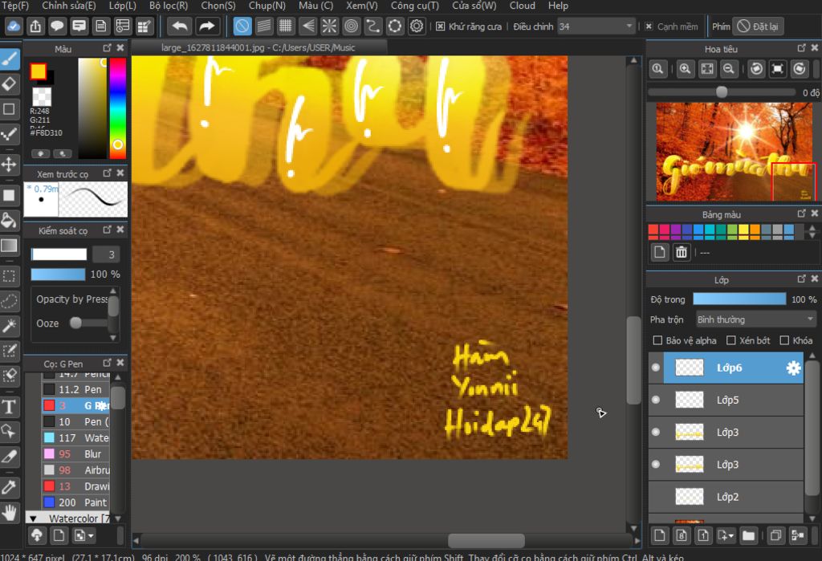Screen dimensions: 822x561
Task: Select the Move tool
Action: coord(10,164)
